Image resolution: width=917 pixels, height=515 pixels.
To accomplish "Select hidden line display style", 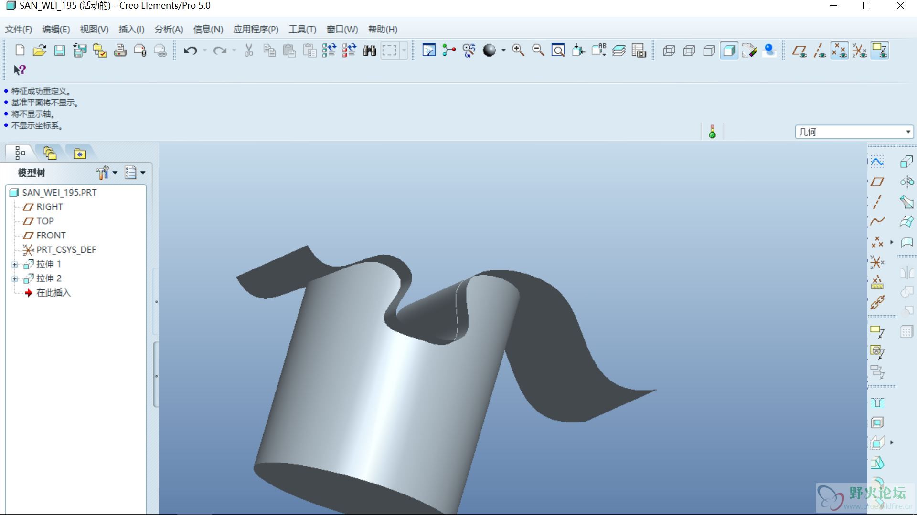I will click(x=689, y=51).
